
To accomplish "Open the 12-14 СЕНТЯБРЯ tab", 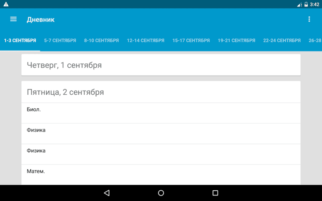I will click(146, 41).
